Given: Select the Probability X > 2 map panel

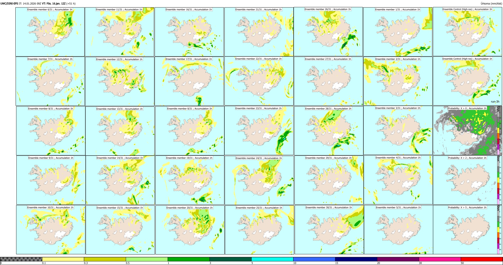Looking at the screenshot, I should [x=467, y=180].
